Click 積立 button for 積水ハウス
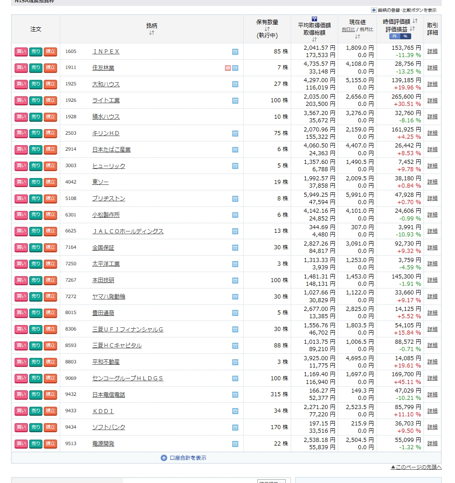Image resolution: width=455 pixels, height=483 pixels. (50, 117)
